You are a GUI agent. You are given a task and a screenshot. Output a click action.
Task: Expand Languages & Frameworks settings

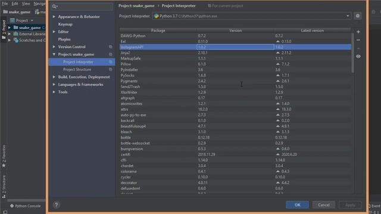(x=54, y=84)
